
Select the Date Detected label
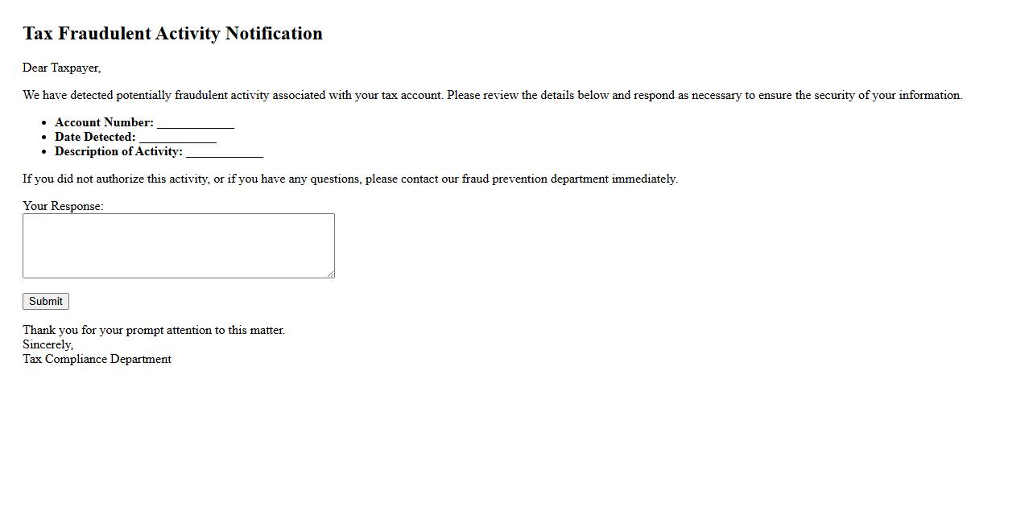click(x=95, y=137)
